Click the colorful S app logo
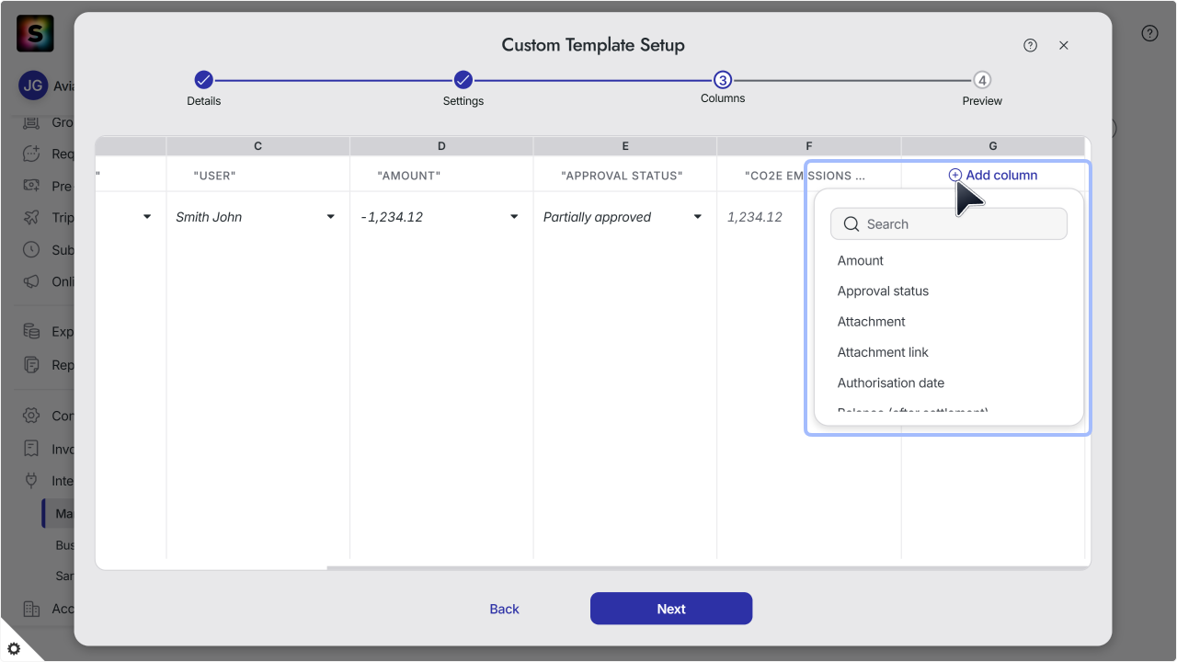 click(35, 33)
